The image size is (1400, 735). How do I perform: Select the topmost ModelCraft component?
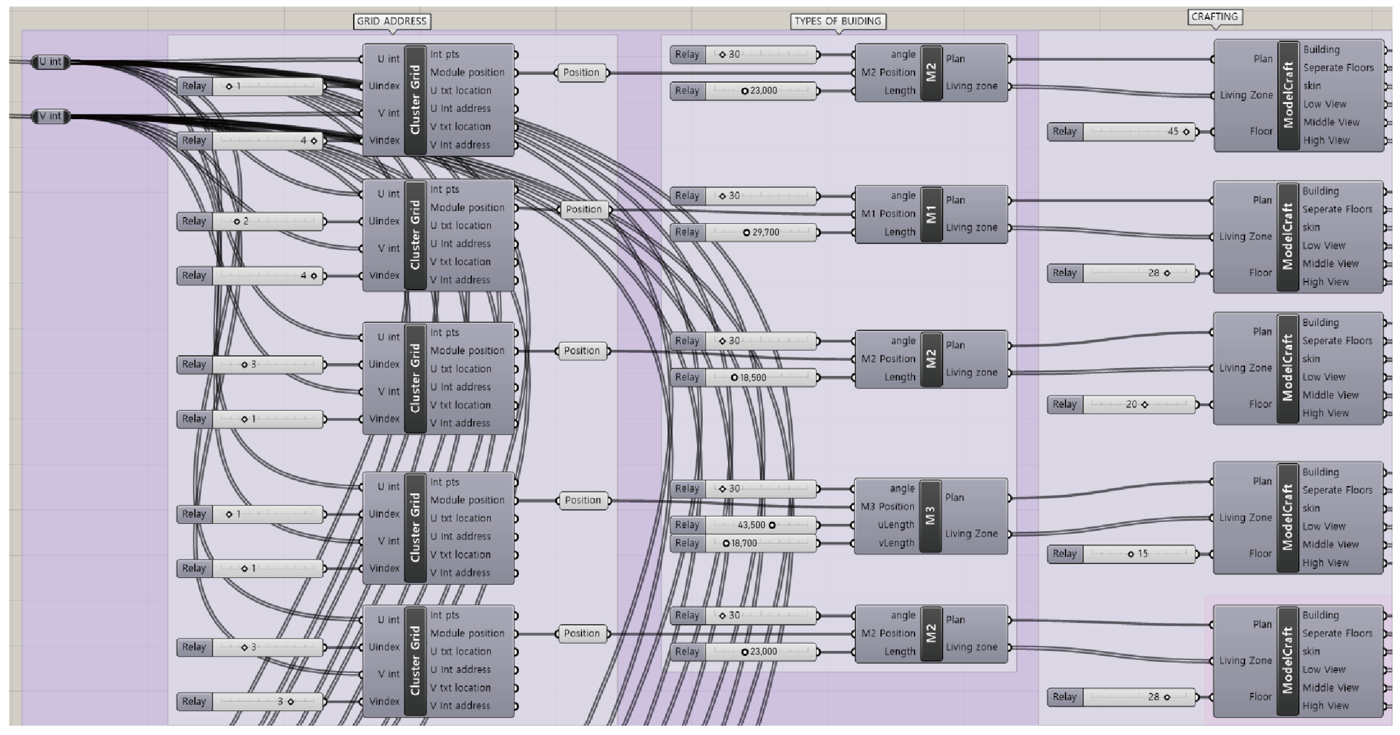click(x=1288, y=95)
